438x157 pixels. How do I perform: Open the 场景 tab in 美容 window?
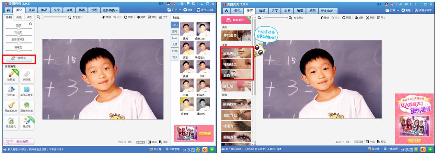click(x=300, y=11)
